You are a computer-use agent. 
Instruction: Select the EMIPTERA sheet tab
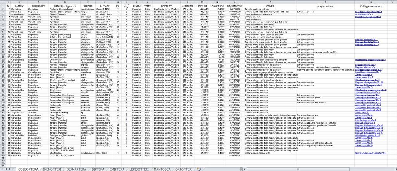117,169
